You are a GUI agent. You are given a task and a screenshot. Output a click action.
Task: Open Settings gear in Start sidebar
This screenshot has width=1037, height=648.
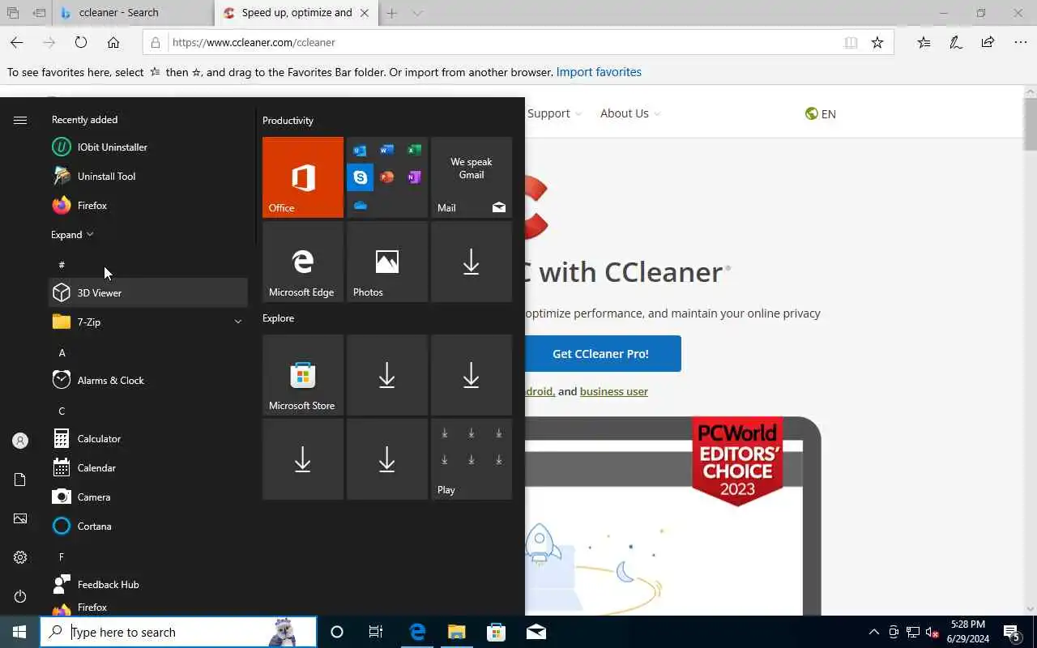pos(20,557)
